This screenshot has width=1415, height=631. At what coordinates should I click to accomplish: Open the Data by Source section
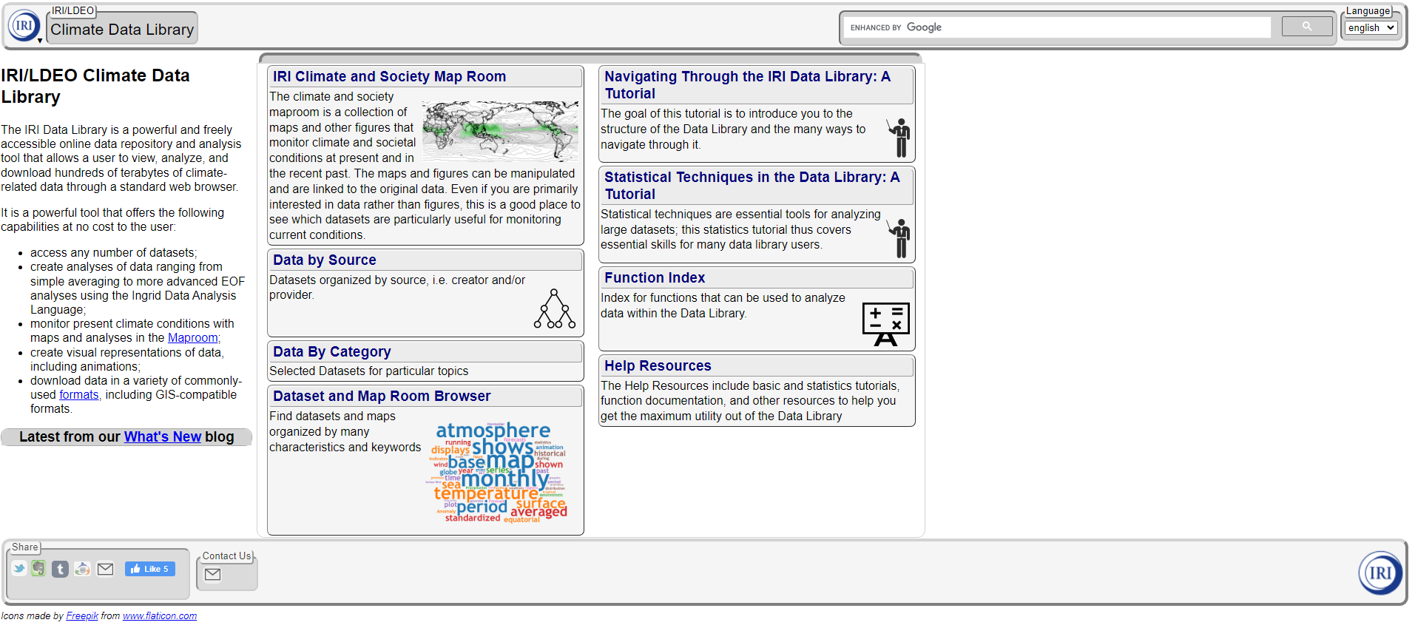point(325,260)
